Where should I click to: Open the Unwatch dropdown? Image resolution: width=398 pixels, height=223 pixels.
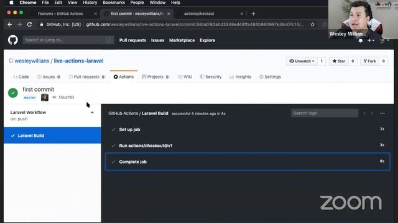302,61
